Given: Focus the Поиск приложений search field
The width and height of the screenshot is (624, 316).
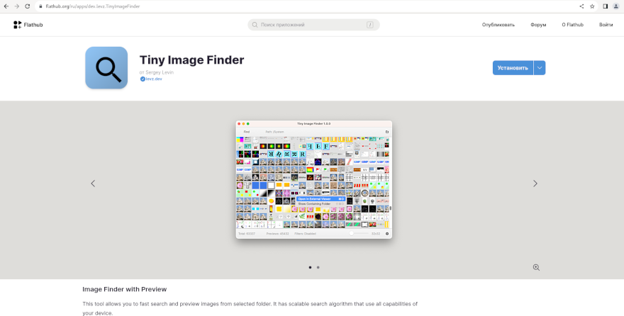Looking at the screenshot, I should point(313,25).
